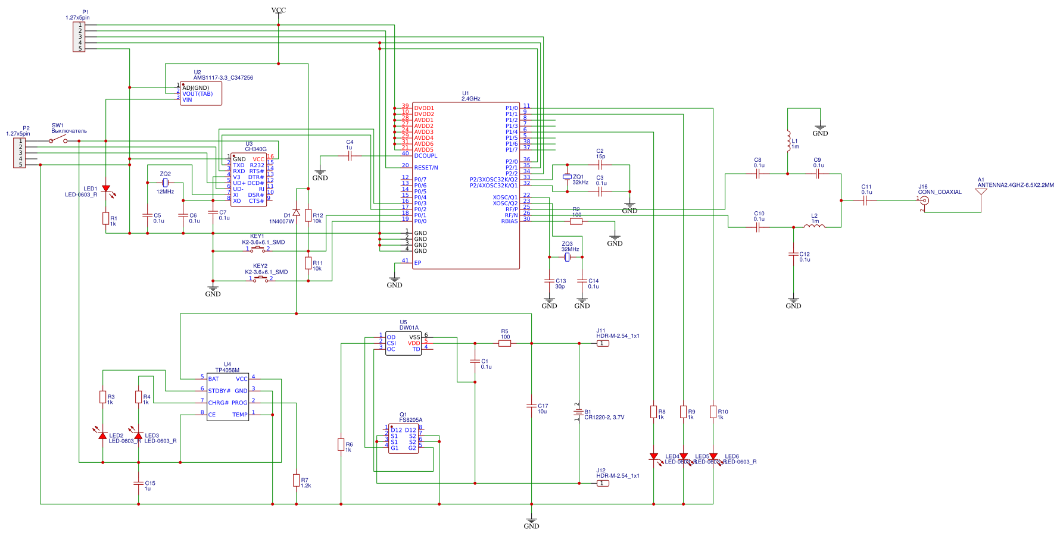Click the P2 5-pin header connector
This screenshot has width=1060, height=536.
[20, 153]
